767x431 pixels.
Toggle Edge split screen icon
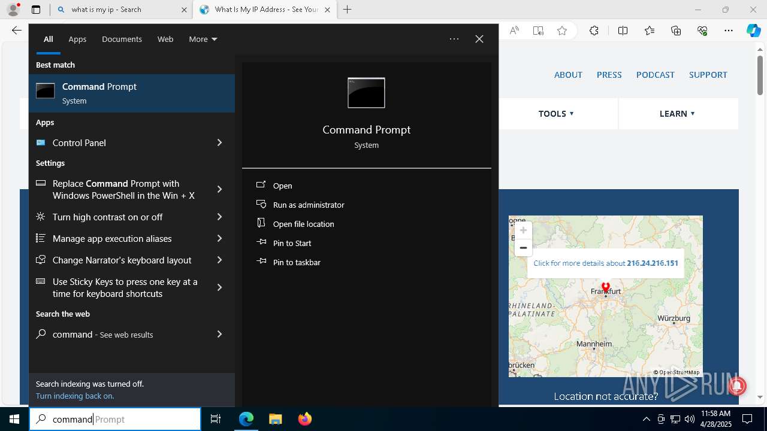click(623, 31)
